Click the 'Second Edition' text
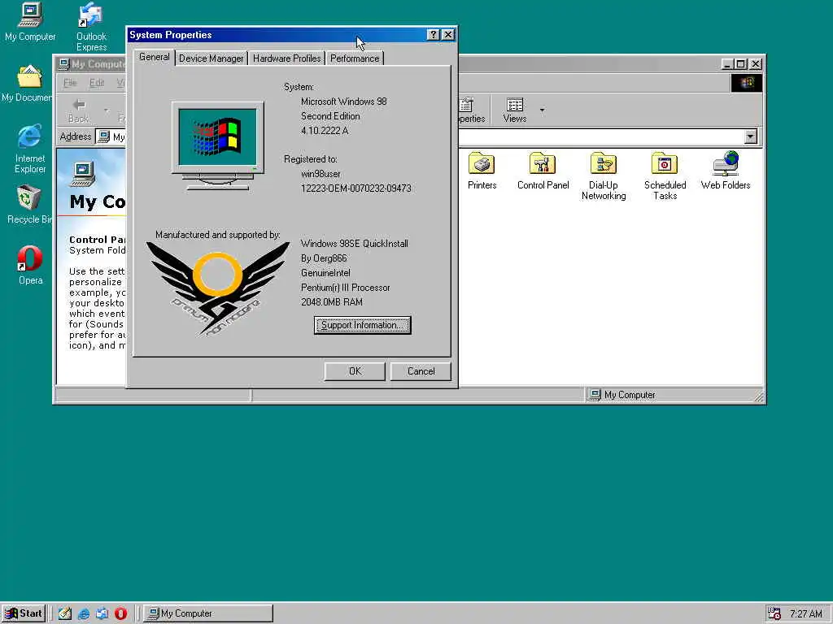This screenshot has height=624, width=833. tap(330, 116)
